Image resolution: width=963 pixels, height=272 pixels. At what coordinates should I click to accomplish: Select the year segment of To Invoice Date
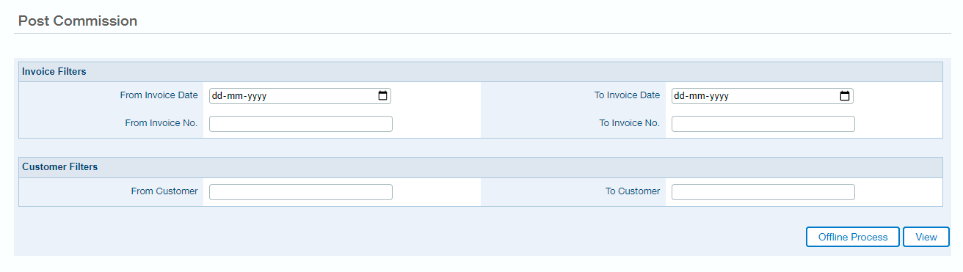(719, 96)
